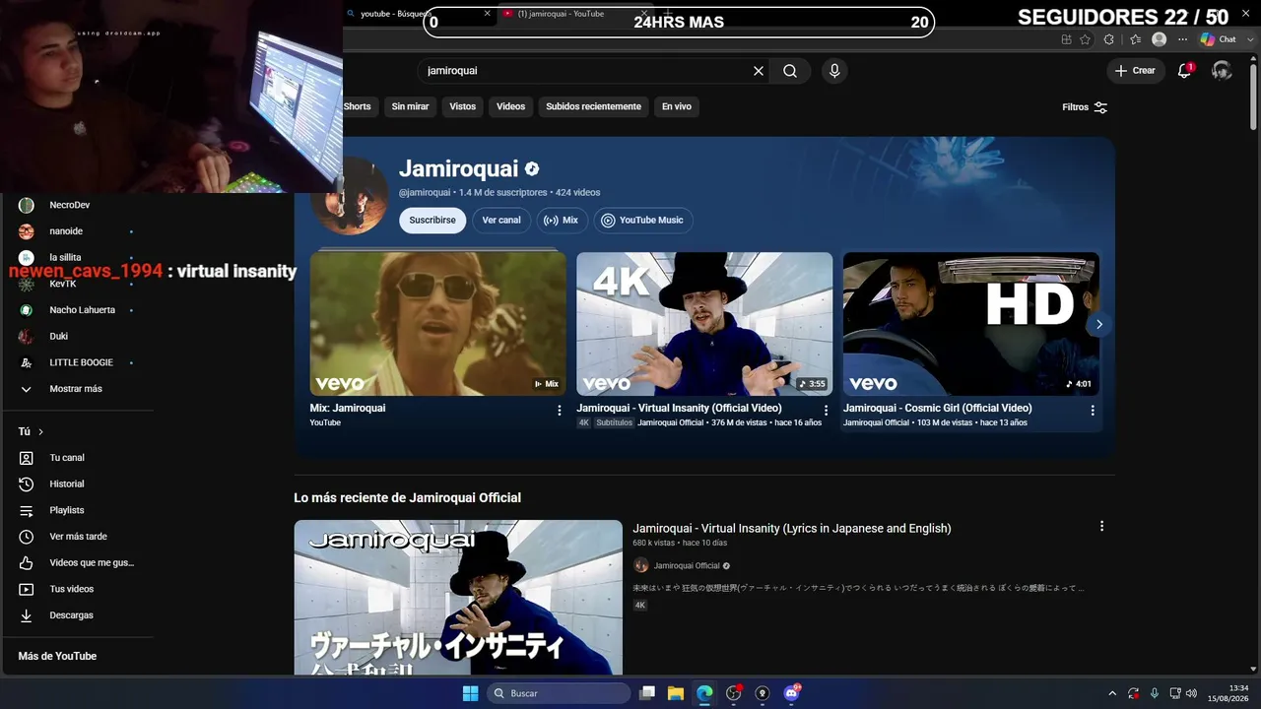Open options for Mix: Jamiroquai video
This screenshot has height=709, width=1261.
(x=560, y=411)
